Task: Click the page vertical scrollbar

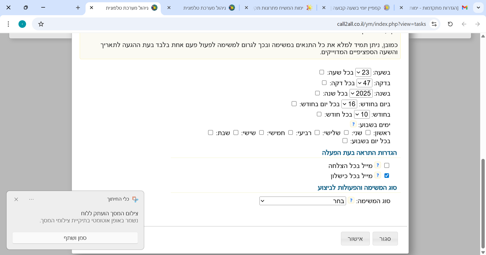Action: pyautogui.click(x=483, y=202)
